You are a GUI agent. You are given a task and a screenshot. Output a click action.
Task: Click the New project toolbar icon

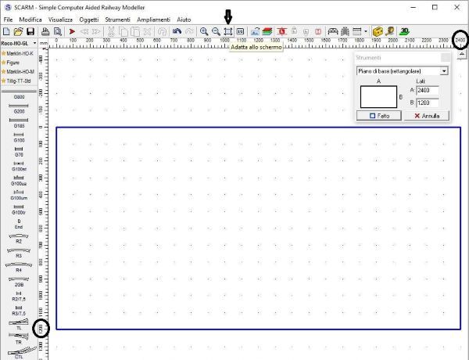[7, 31]
